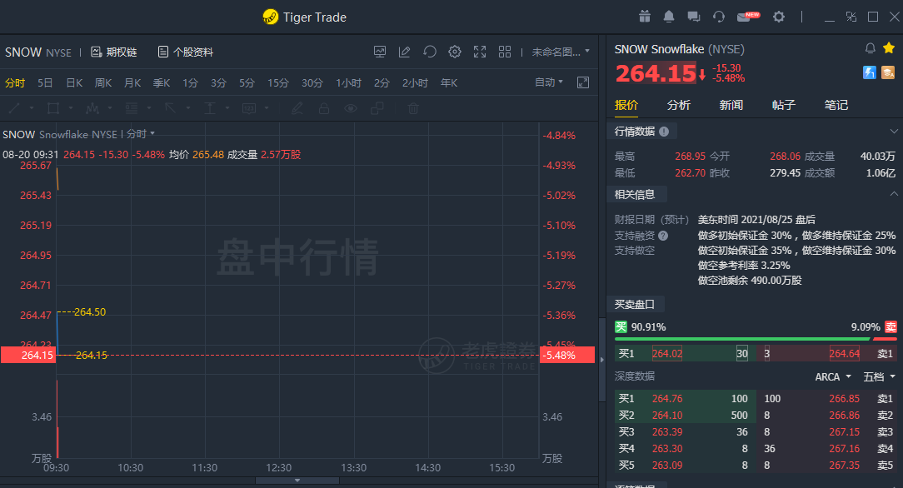Select the 周K chart period

[103, 83]
